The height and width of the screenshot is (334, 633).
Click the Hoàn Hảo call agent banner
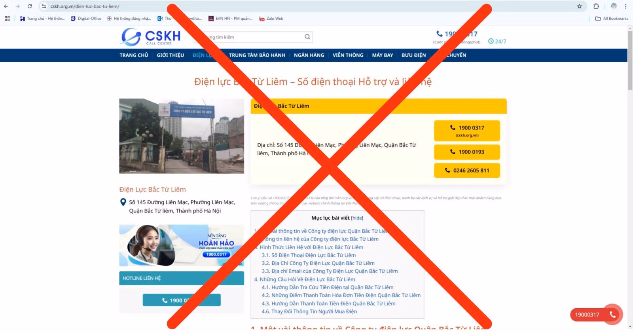182,245
